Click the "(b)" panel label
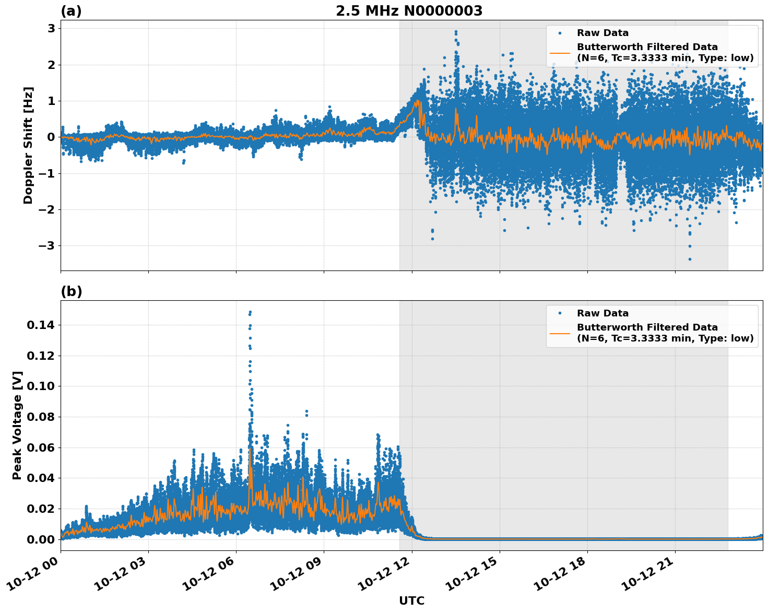Image resolution: width=768 pixels, height=612 pixels. coord(71,291)
